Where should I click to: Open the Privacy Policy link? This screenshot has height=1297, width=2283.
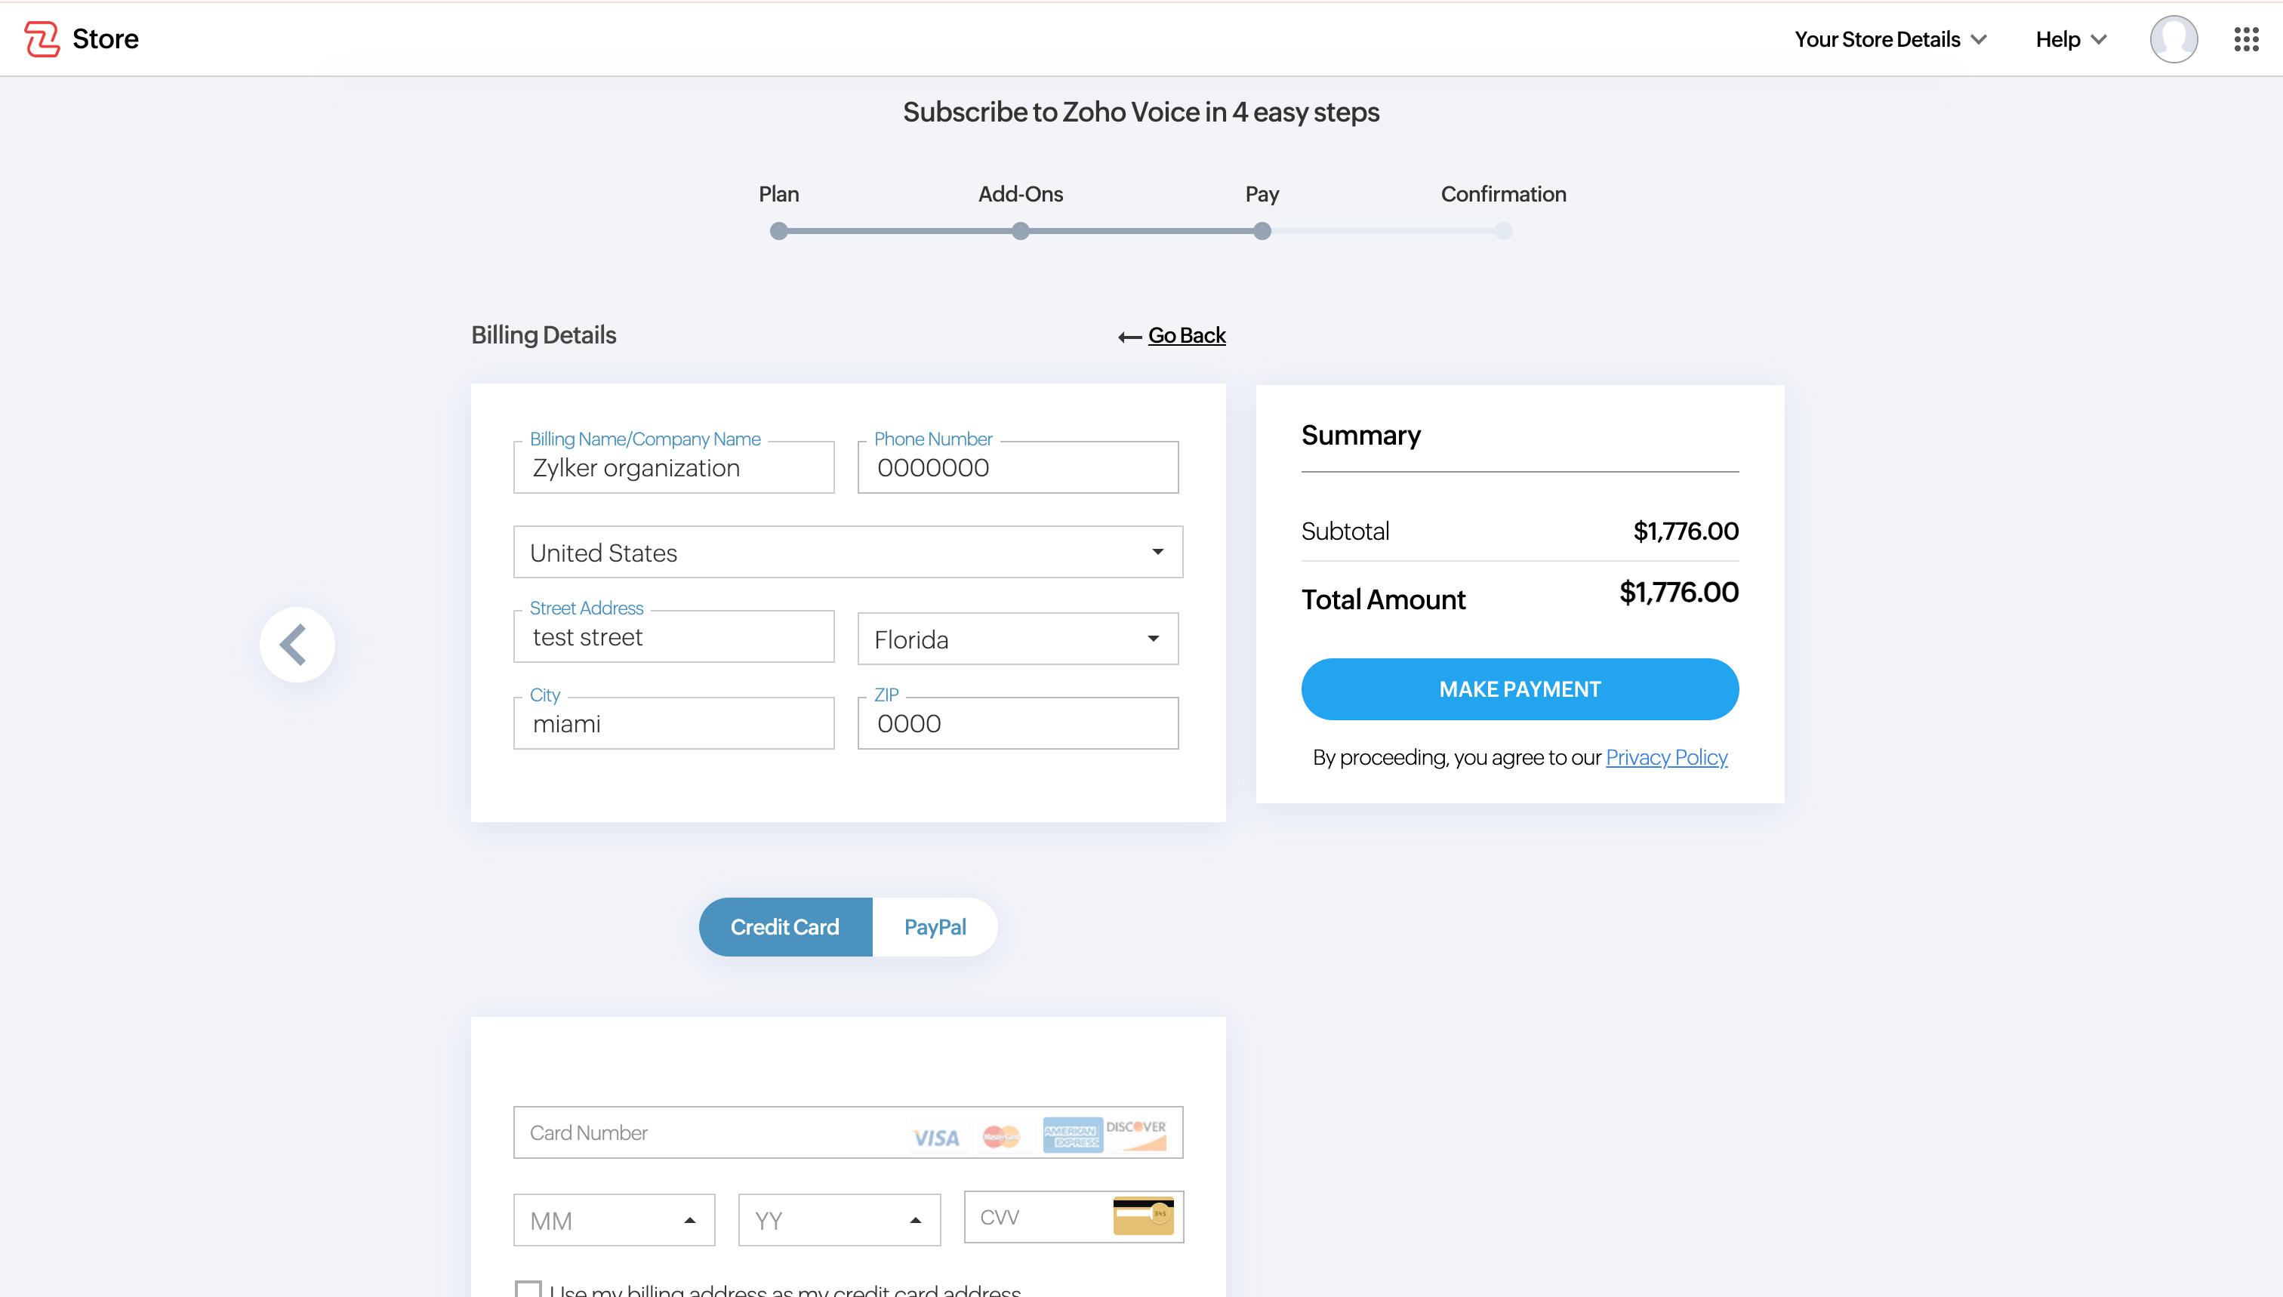(1665, 757)
